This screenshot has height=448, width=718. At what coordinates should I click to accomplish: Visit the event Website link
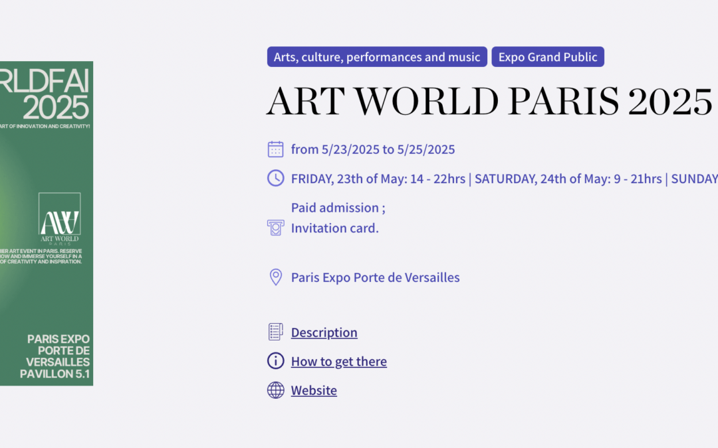314,390
